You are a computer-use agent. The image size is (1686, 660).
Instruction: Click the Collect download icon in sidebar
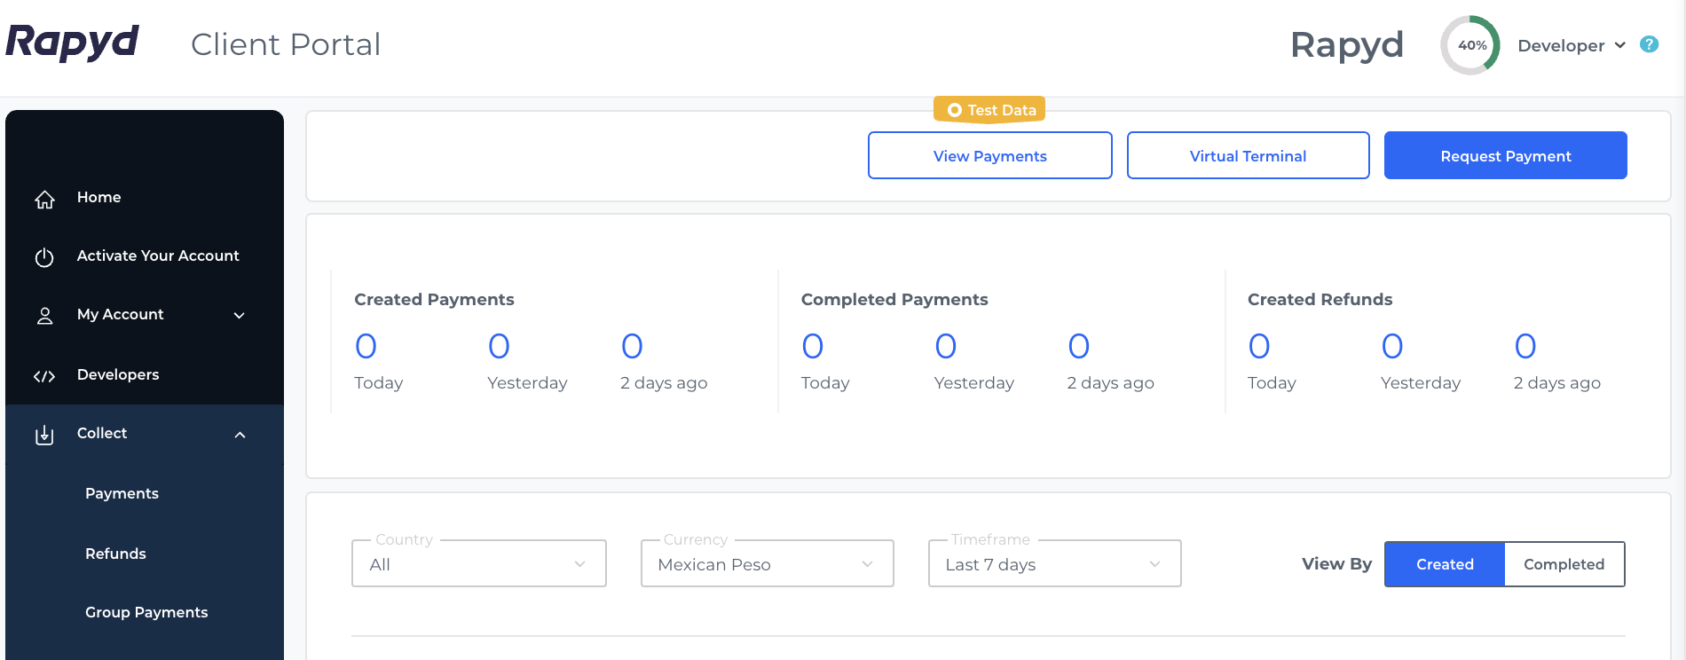coord(44,435)
